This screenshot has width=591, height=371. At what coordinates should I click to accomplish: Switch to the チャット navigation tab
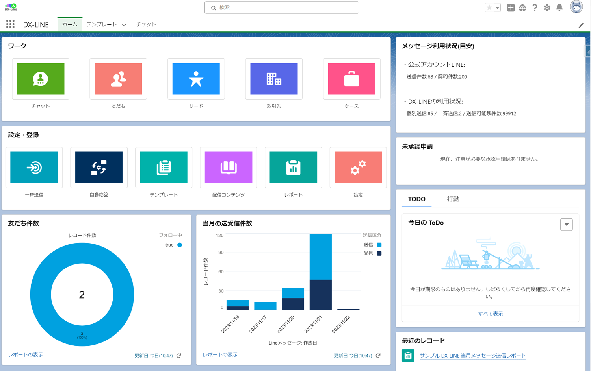click(x=146, y=24)
